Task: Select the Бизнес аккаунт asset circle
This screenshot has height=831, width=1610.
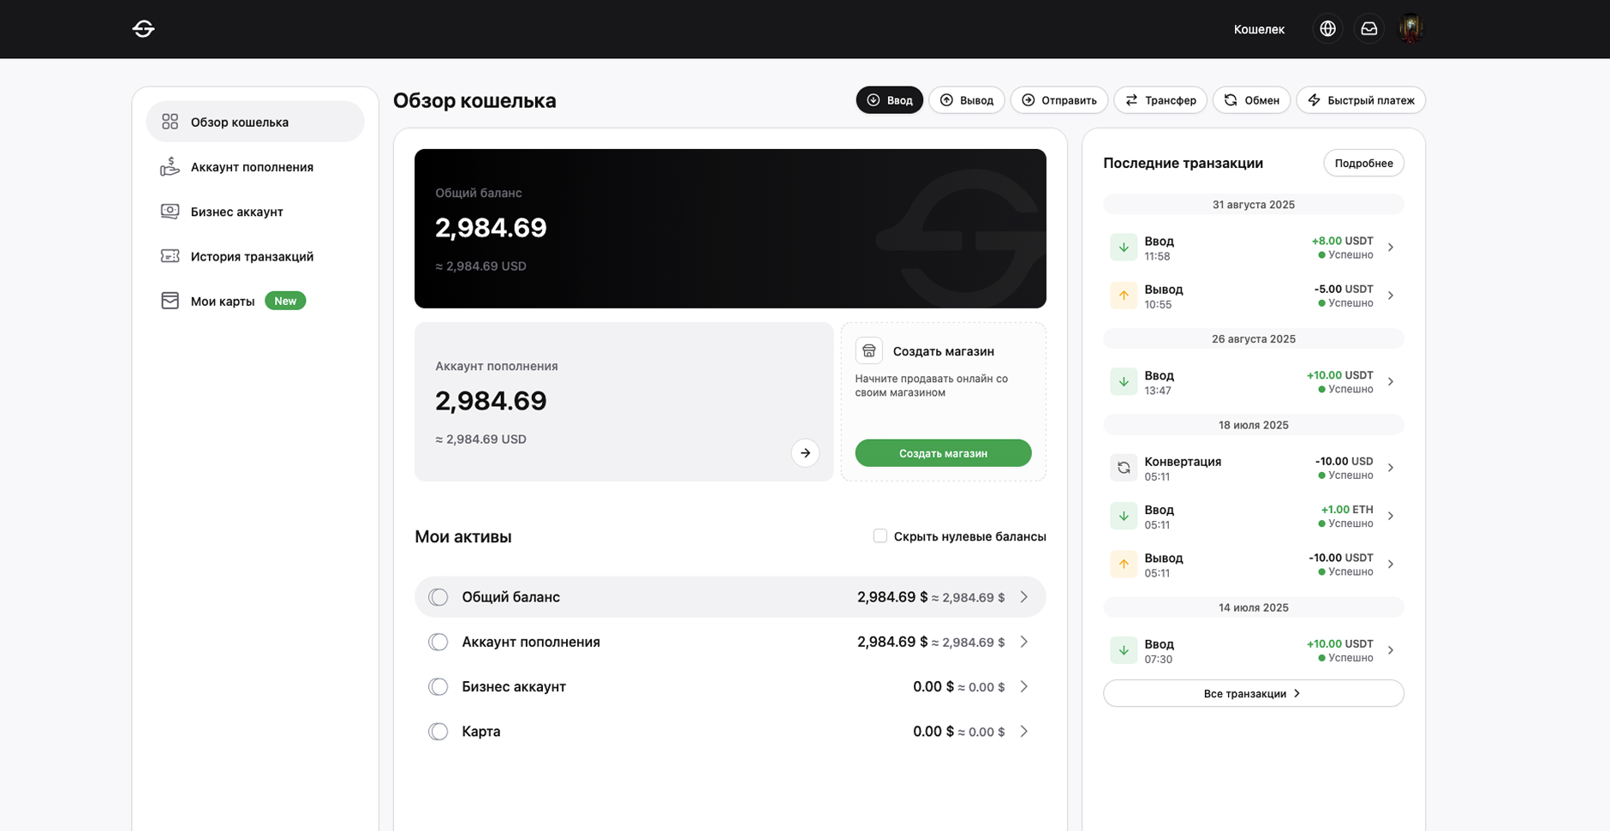Action: pyautogui.click(x=438, y=687)
